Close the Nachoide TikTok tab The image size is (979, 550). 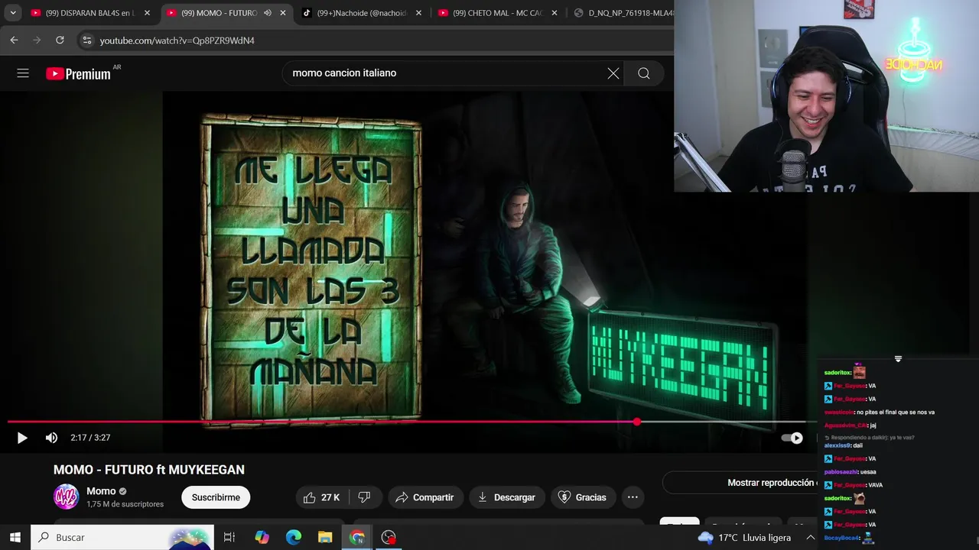point(418,13)
